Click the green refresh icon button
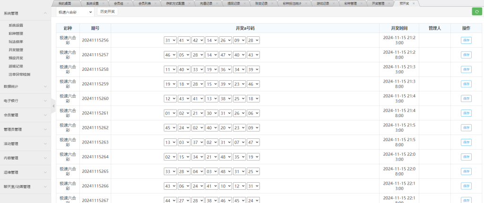 pos(476,11)
